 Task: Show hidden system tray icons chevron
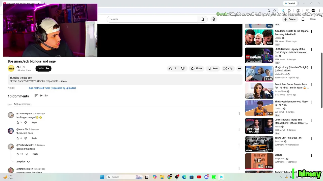coord(281,177)
